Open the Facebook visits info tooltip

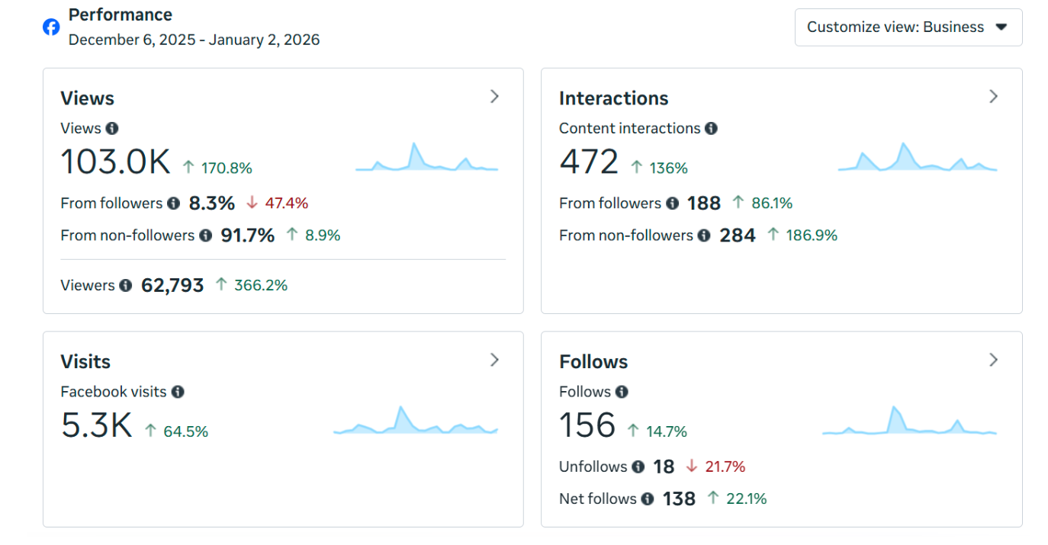pos(178,392)
